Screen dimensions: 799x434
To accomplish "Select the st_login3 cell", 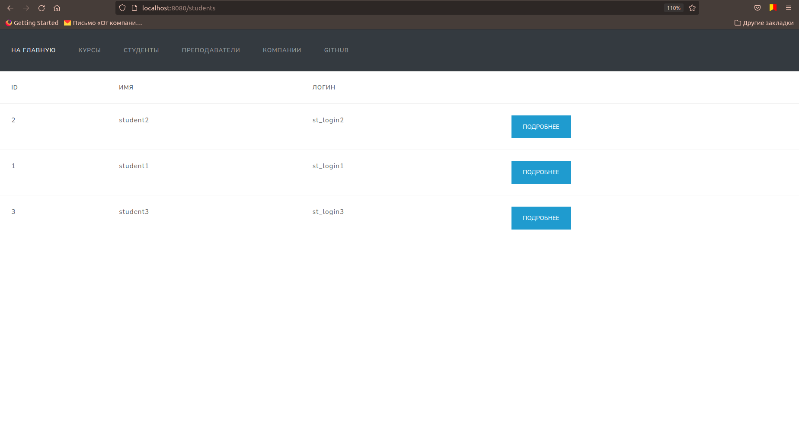I will click(328, 212).
